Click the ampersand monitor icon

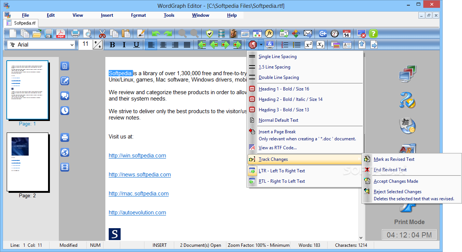click(270, 45)
